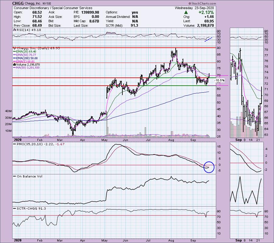Select the Consumer Discretionary / Special Consumer Services line

[53, 8]
